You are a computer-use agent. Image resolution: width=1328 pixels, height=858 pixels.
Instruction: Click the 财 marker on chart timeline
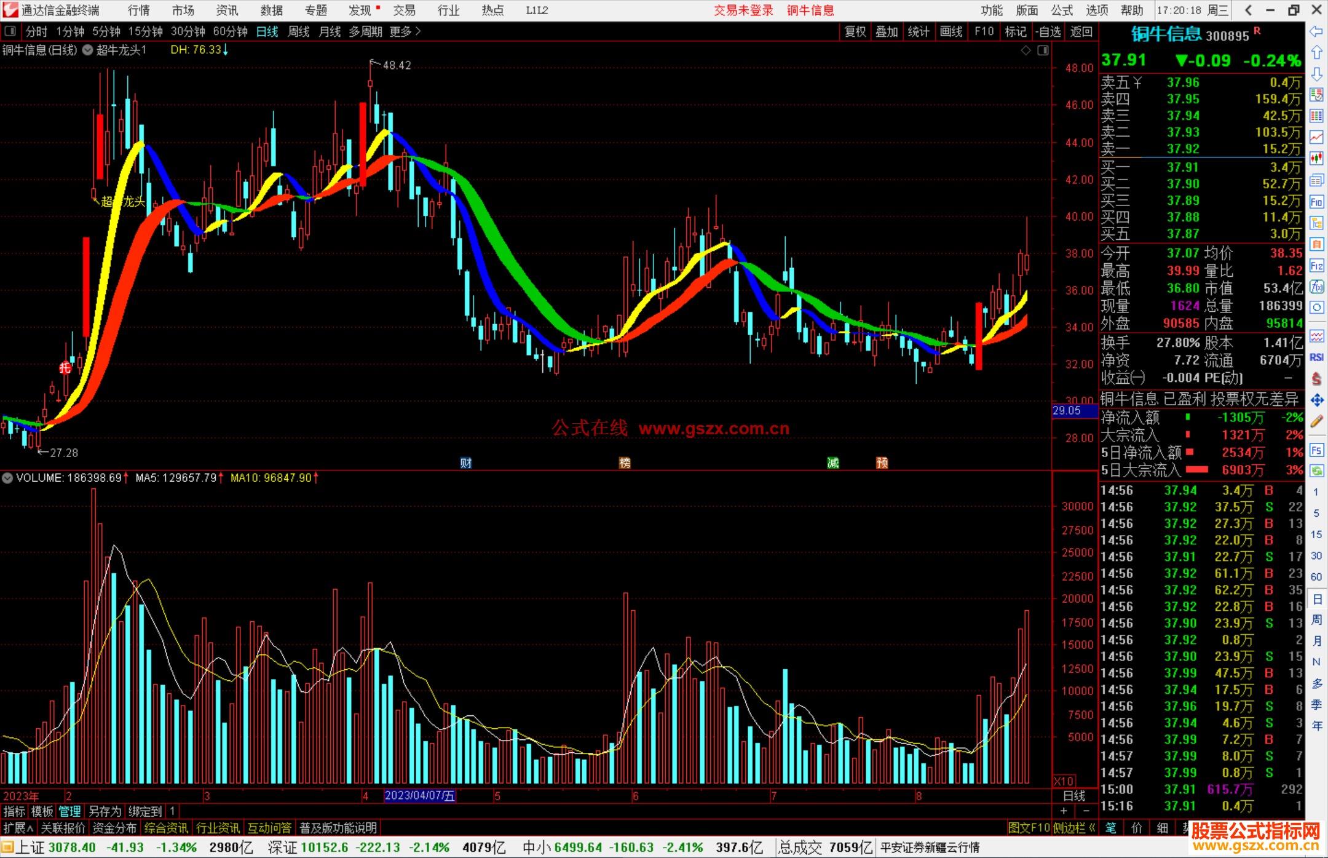pos(466,463)
